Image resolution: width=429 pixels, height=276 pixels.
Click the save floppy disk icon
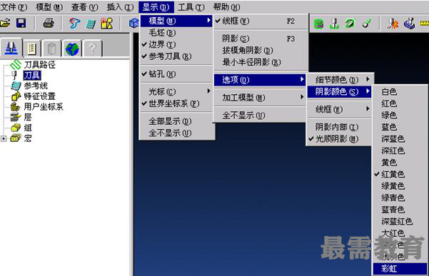21,24
